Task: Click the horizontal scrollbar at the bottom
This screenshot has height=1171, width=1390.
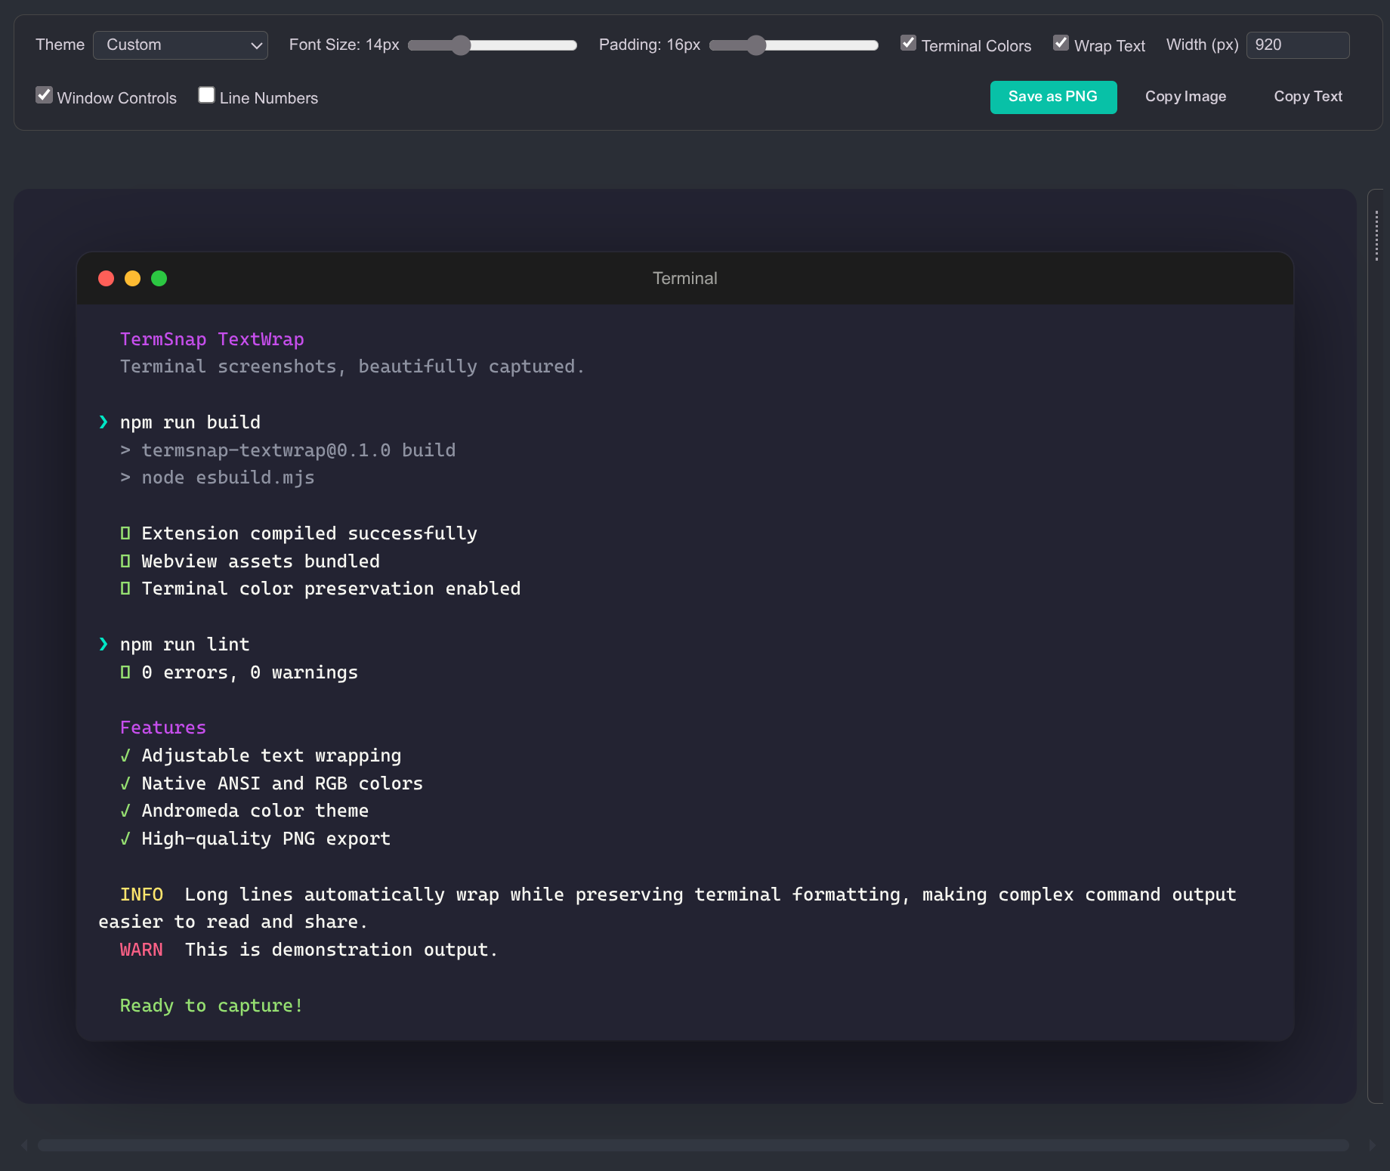Action: (x=693, y=1145)
